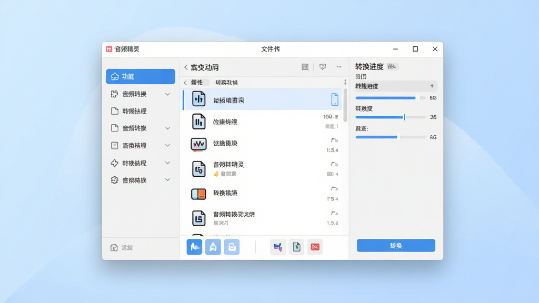Go back using chevron beside panel heading
This screenshot has width=539, height=303.
pyautogui.click(x=186, y=67)
